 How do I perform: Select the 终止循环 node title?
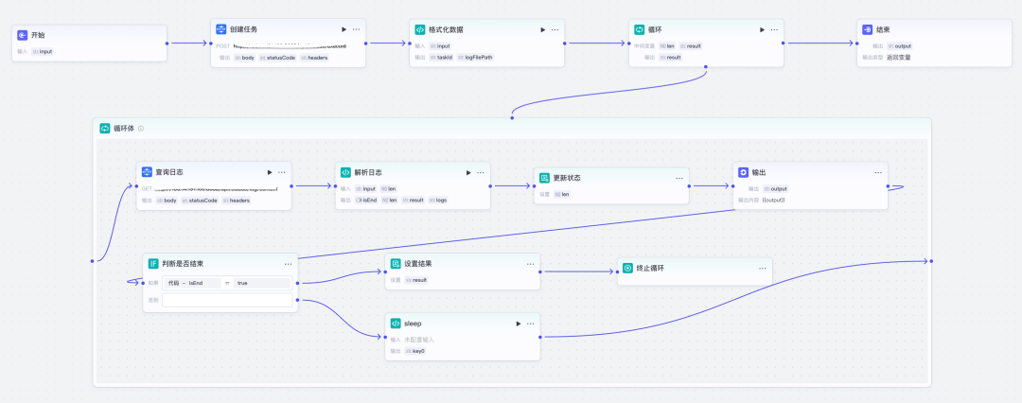pyautogui.click(x=650, y=268)
